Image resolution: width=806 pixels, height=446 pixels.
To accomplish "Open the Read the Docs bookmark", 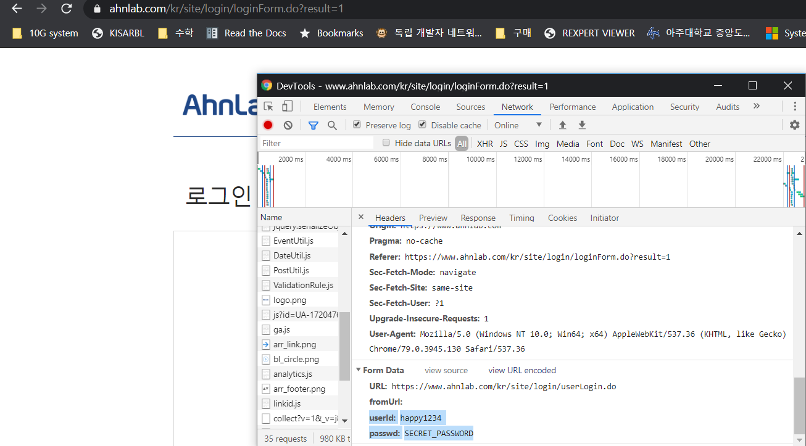I will pyautogui.click(x=247, y=33).
